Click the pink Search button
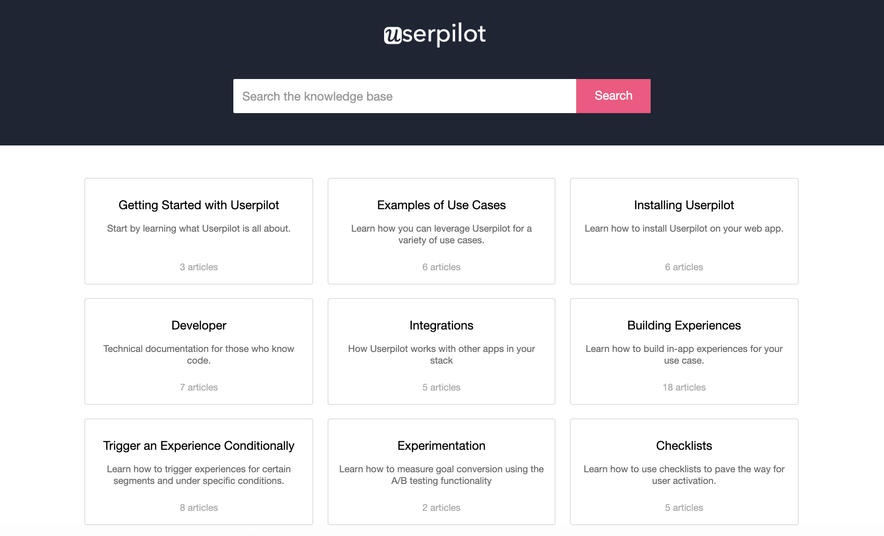The width and height of the screenshot is (884, 536). pyautogui.click(x=613, y=96)
